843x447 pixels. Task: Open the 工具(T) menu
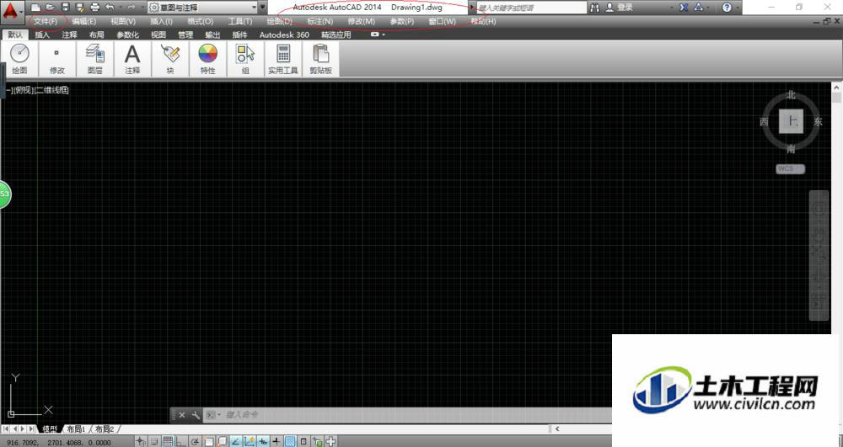[x=239, y=21]
